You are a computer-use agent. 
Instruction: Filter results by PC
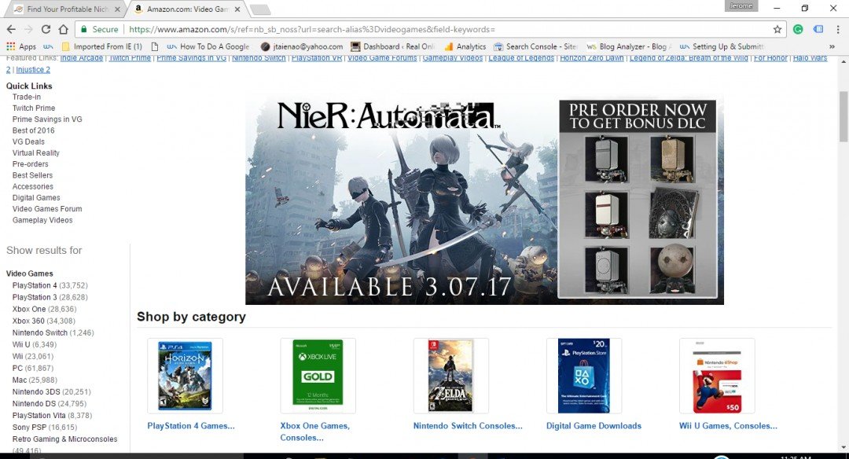coord(17,369)
